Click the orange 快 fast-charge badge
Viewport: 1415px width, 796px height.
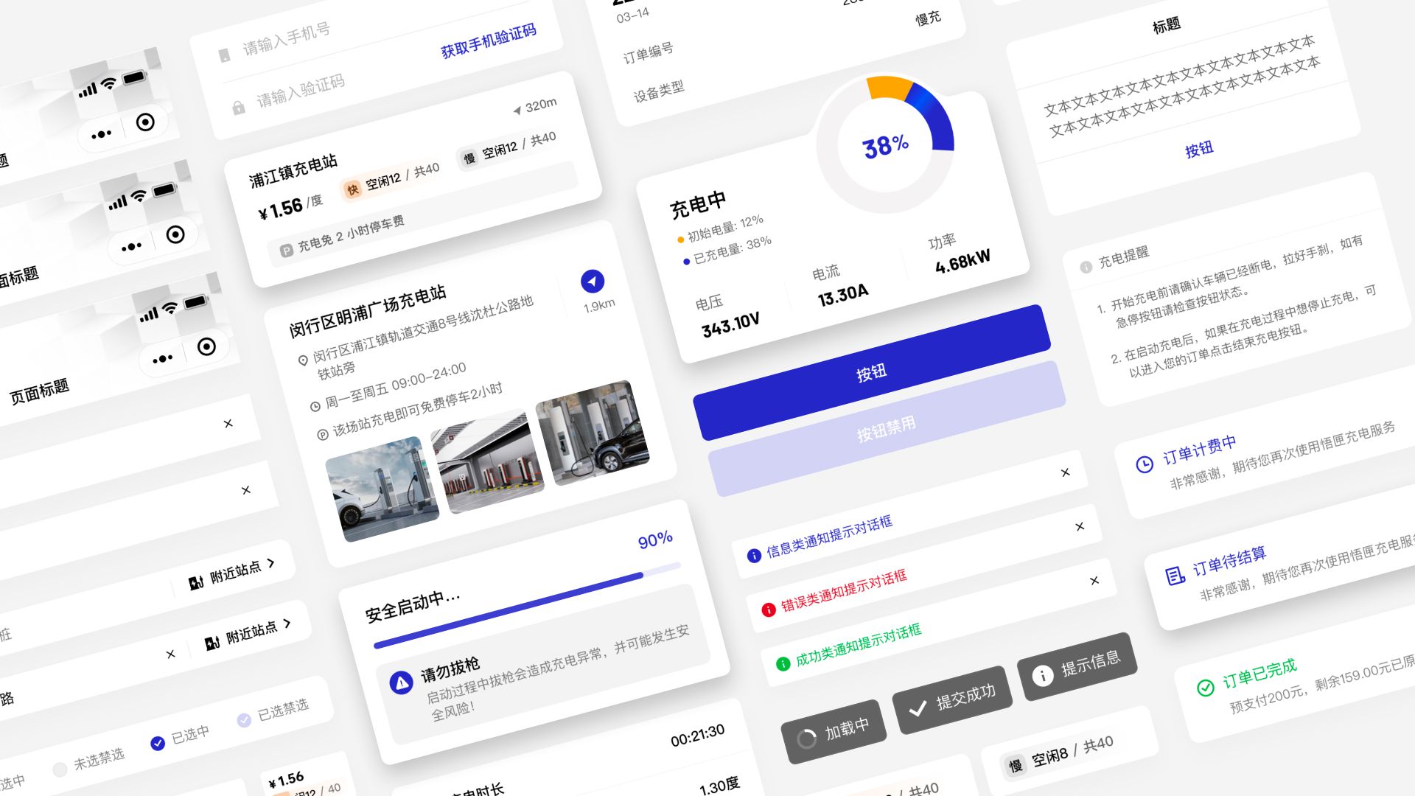click(353, 189)
